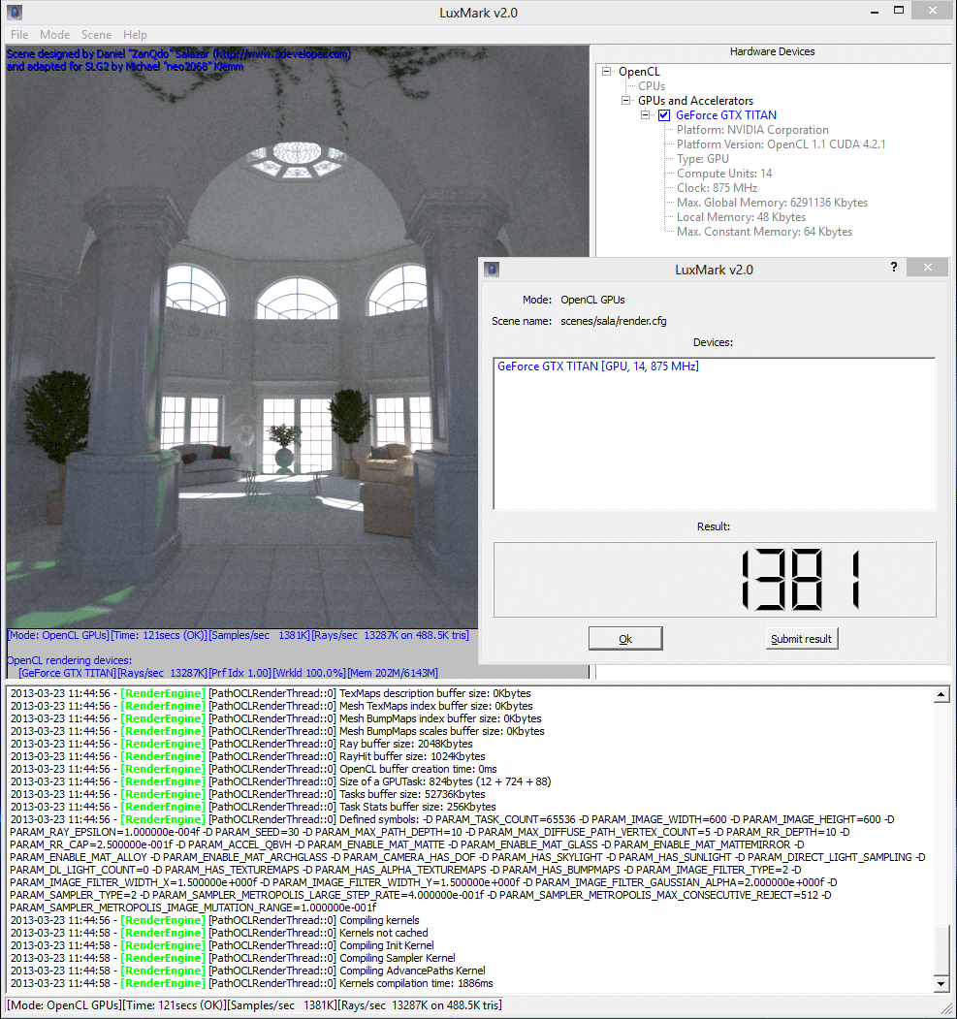Click the log scrollbar up arrow
957x1019 pixels.
pos(941,695)
